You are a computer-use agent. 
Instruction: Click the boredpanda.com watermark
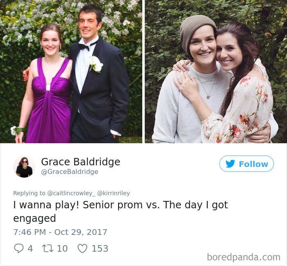pyautogui.click(x=244, y=257)
